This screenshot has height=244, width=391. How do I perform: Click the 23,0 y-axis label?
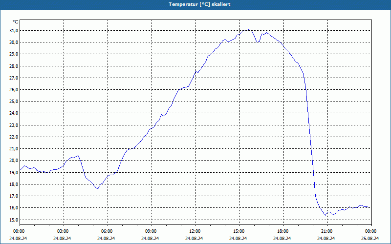pyautogui.click(x=14, y=125)
